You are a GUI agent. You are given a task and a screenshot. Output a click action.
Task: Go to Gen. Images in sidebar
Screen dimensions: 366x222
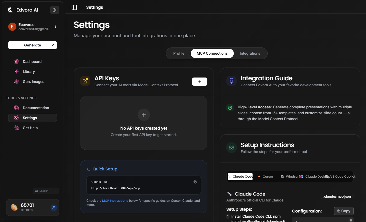point(33,82)
